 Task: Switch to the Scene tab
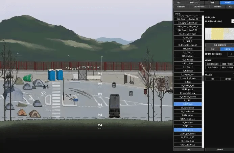pyautogui.click(x=212, y=3)
